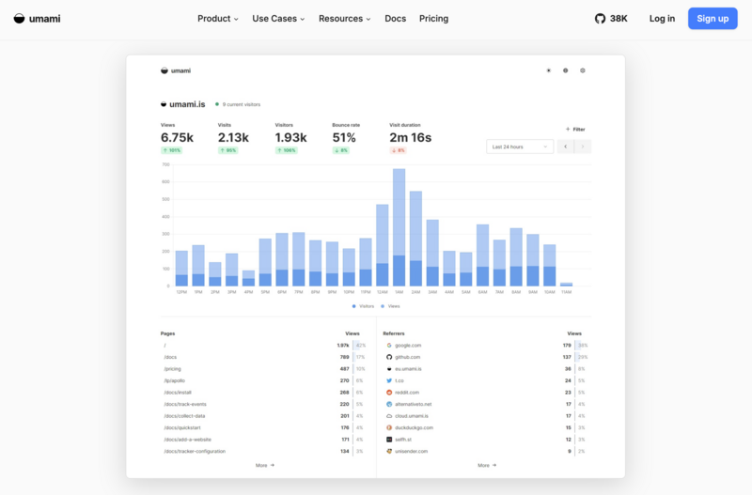Click the 1AM bar in the chart
752x495 pixels.
(x=399, y=227)
